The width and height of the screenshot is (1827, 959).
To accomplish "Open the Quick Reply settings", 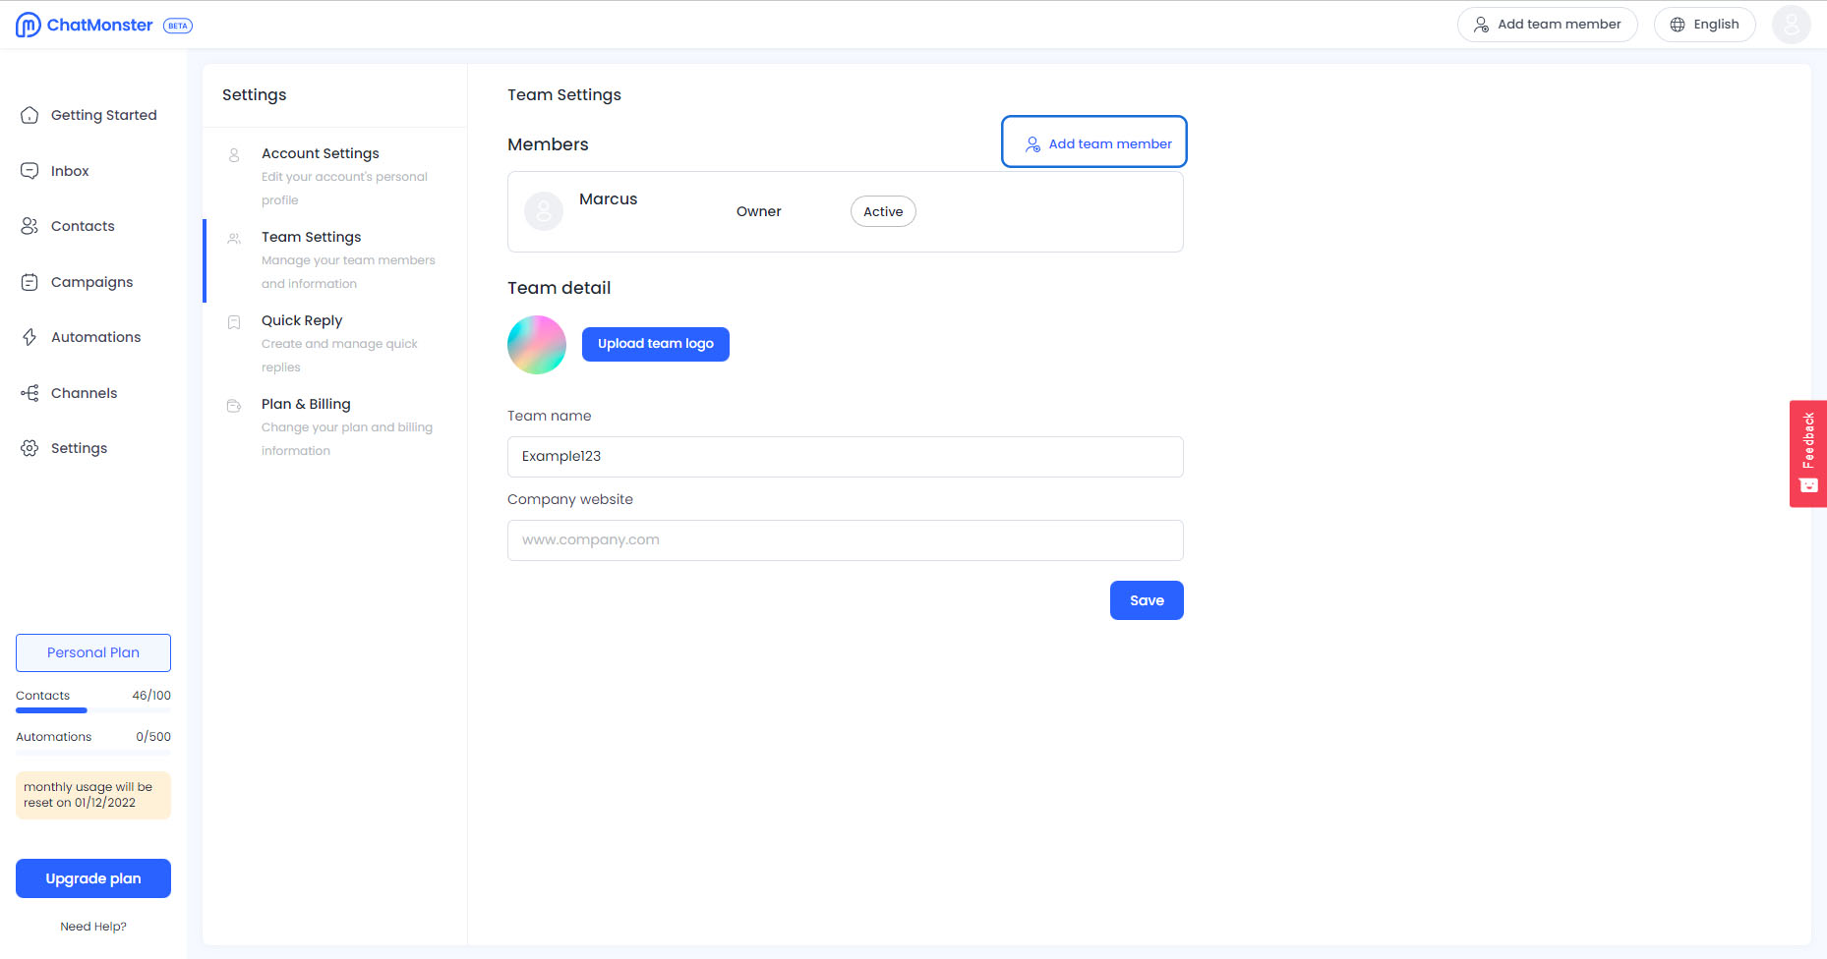I will pos(334,343).
